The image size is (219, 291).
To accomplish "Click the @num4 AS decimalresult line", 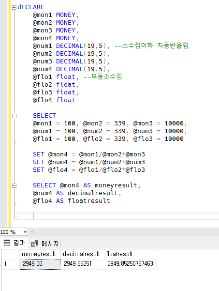I will point(77,193).
